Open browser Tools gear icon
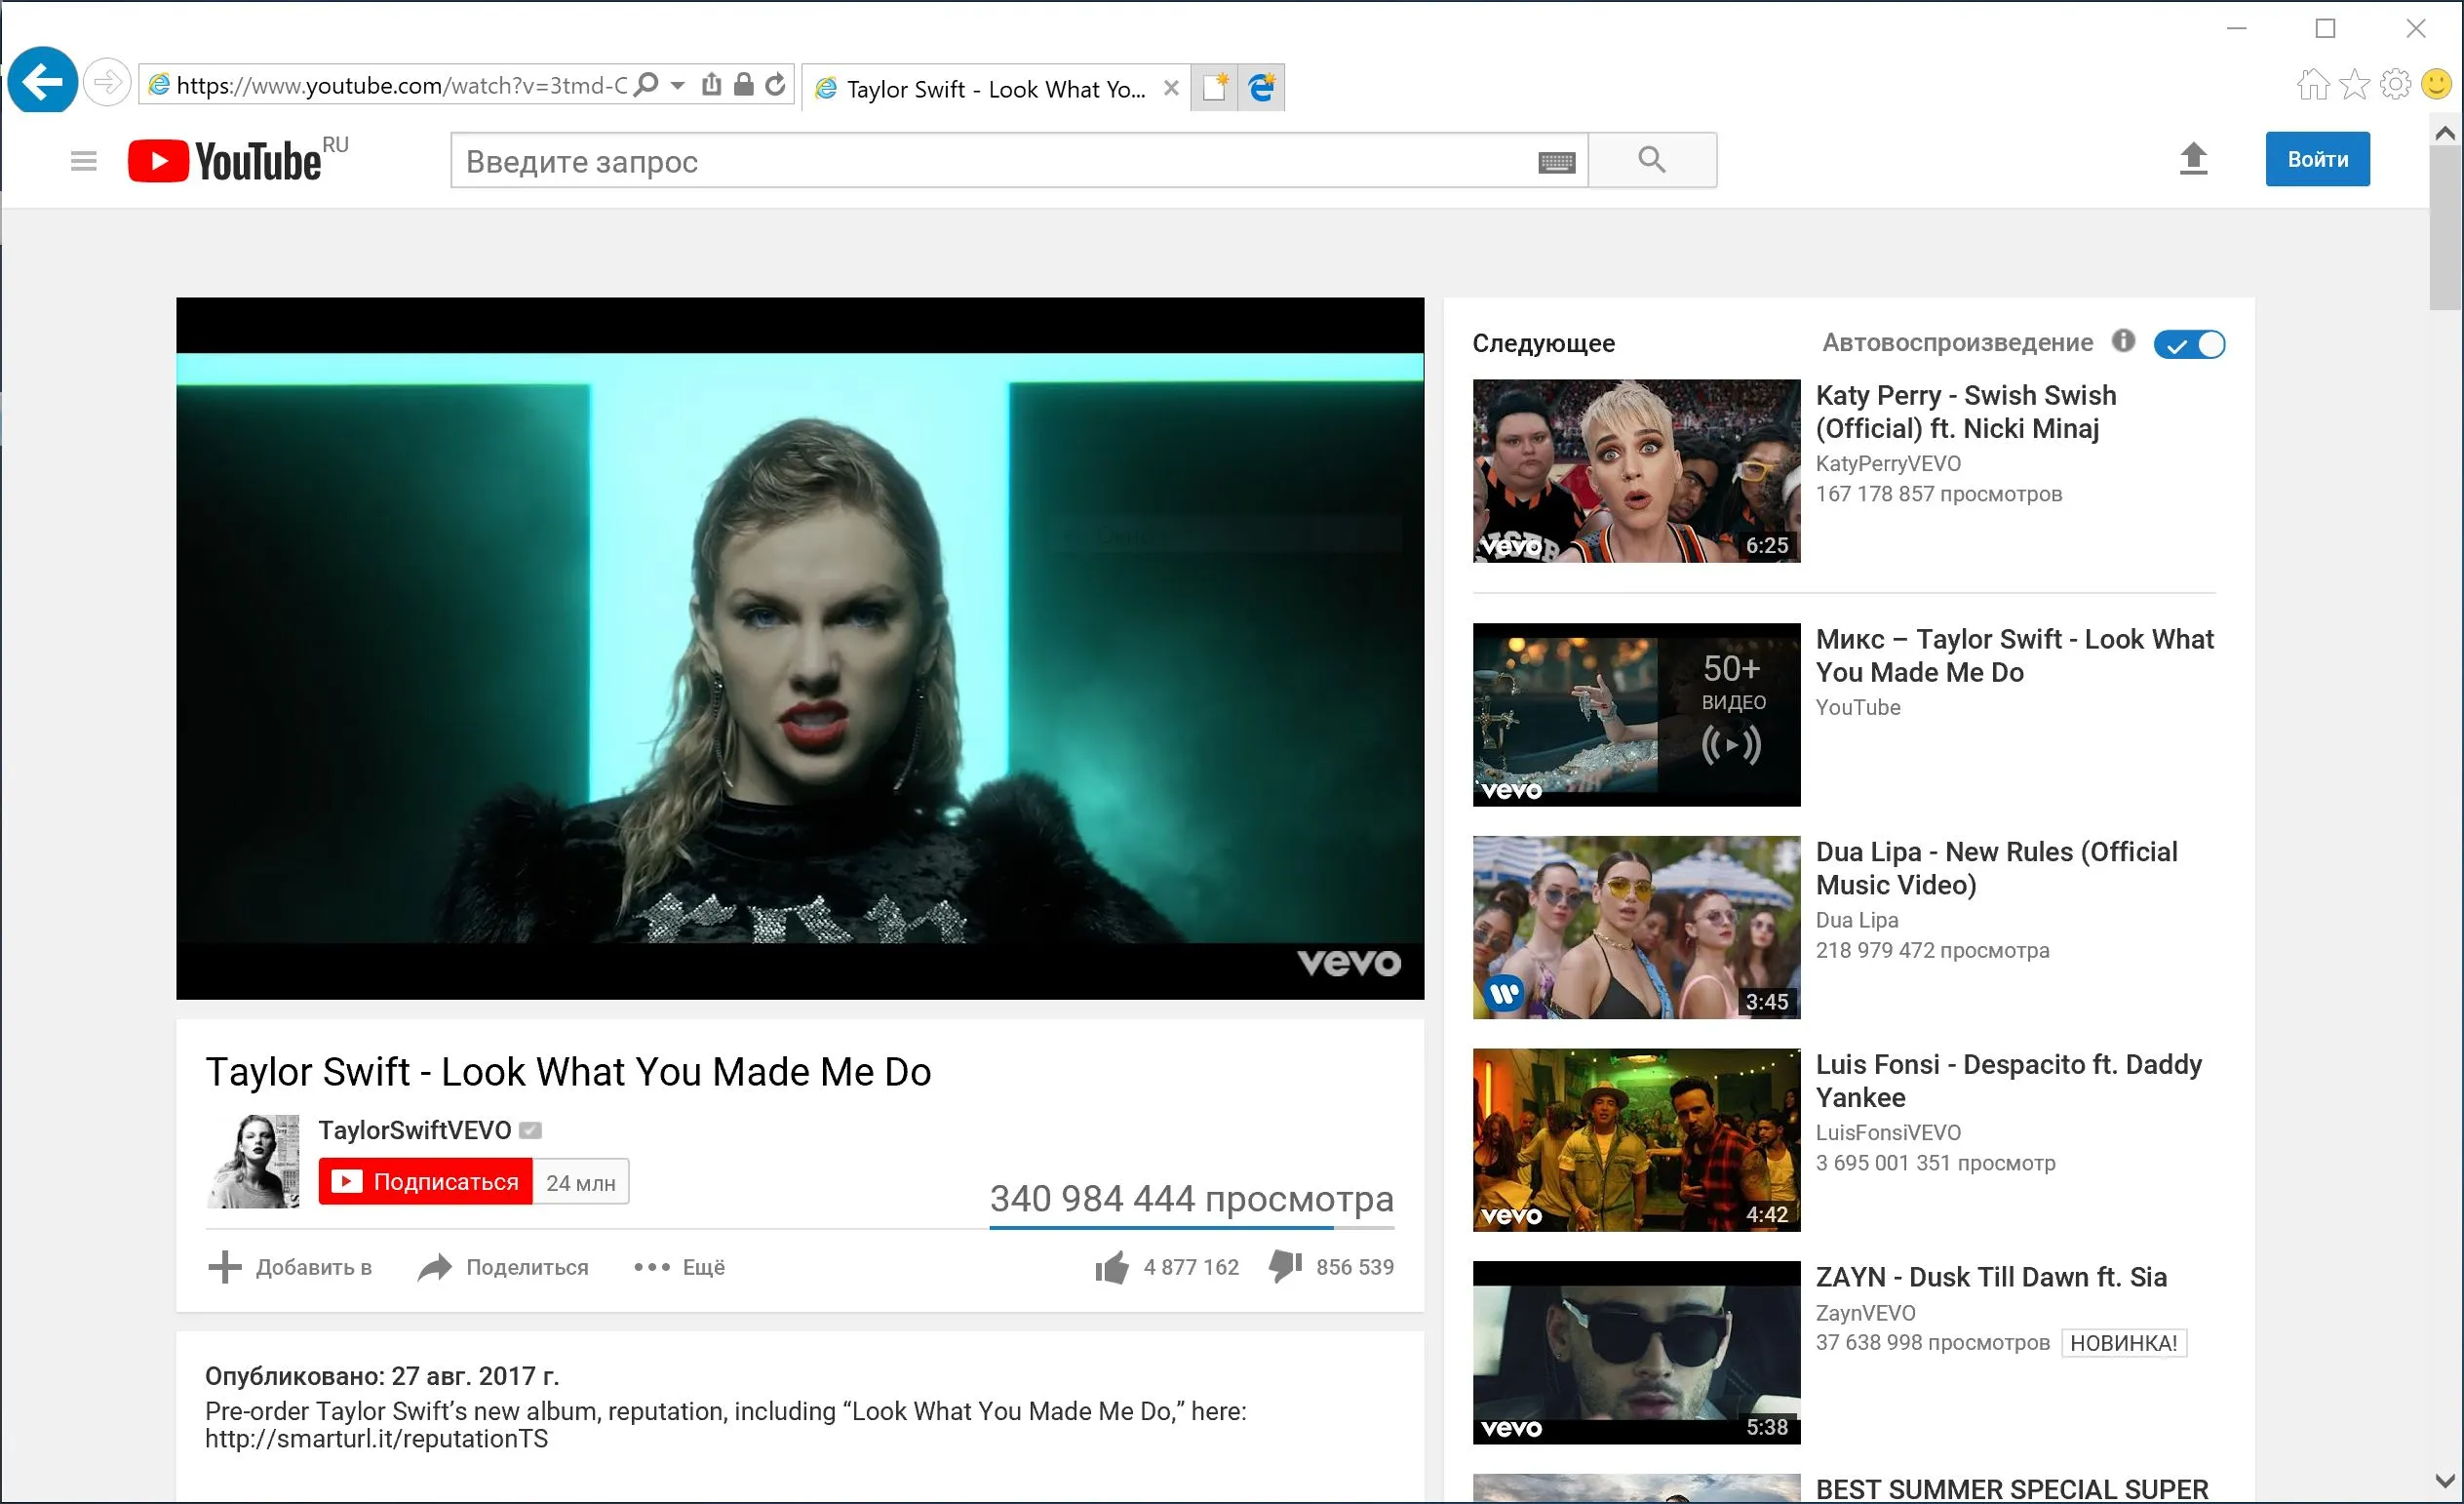The image size is (2464, 1504). pos(2395,84)
